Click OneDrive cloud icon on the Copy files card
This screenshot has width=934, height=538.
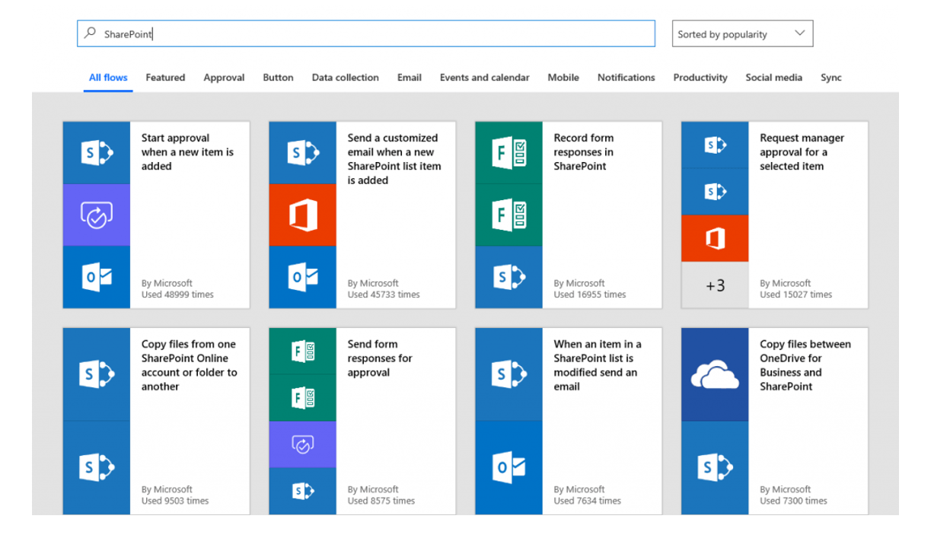[x=716, y=374]
